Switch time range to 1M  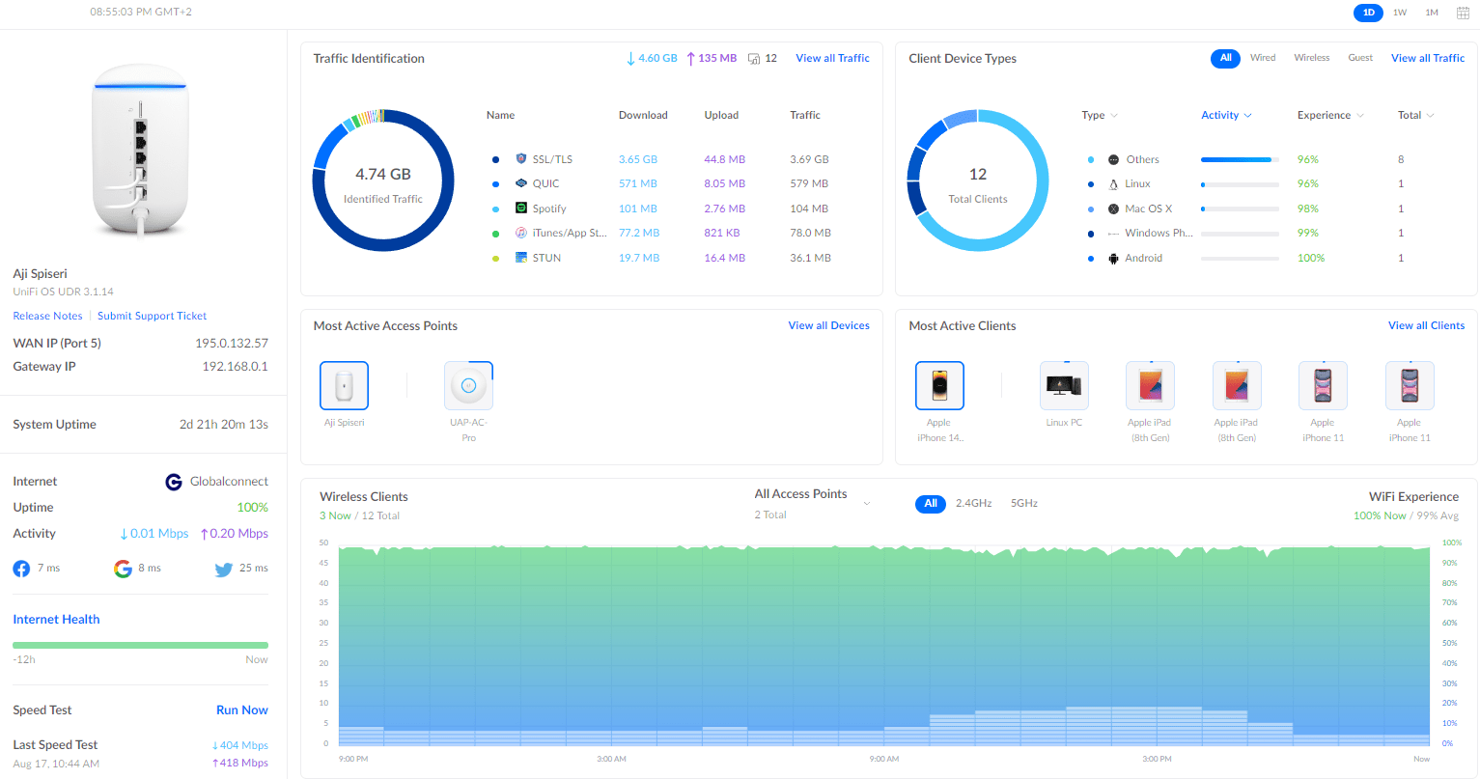coord(1432,13)
